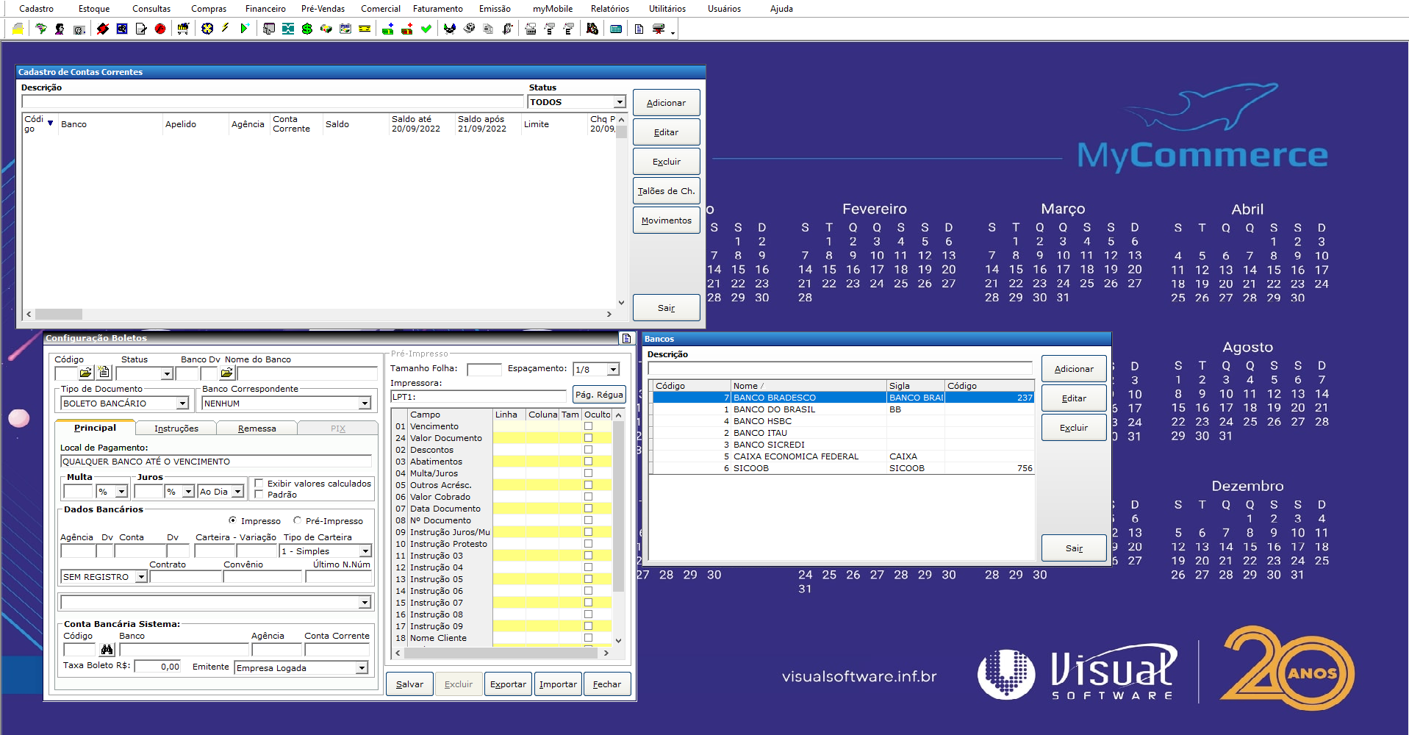
Task: Toggle Oculto checkbox for Descontos row
Action: pos(588,450)
